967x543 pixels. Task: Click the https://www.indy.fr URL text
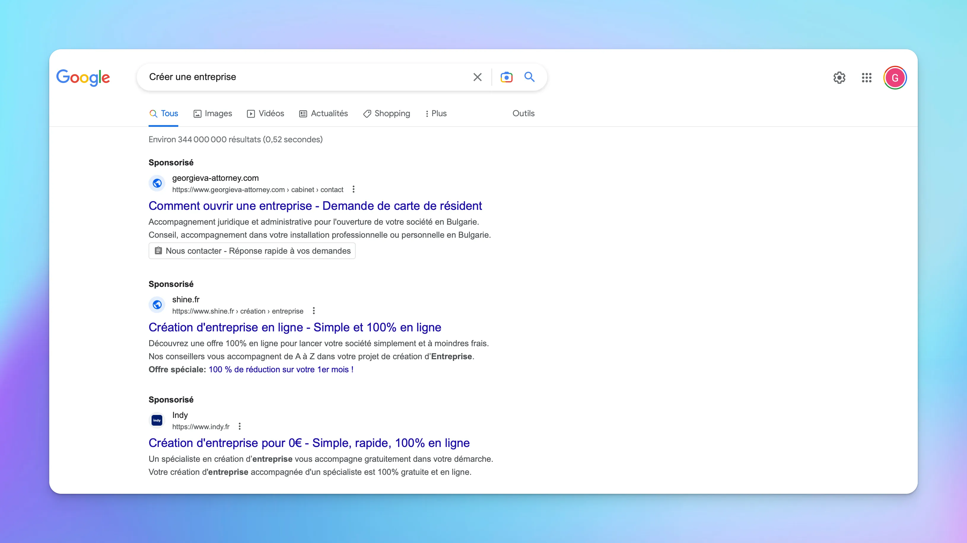pyautogui.click(x=201, y=427)
